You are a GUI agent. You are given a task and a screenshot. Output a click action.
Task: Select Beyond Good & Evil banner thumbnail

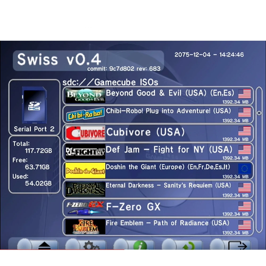pyautogui.click(x=85, y=95)
